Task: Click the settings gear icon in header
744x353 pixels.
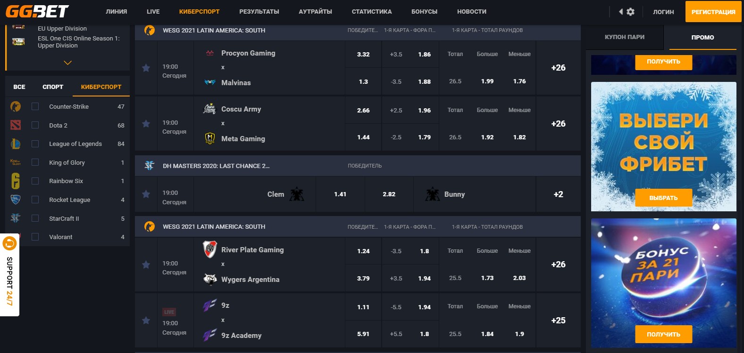Action: 631,12
